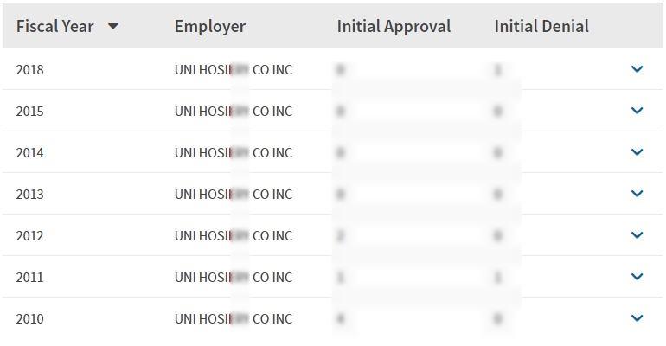Click employer name in 2015 row
The height and width of the screenshot is (346, 666).
point(234,112)
